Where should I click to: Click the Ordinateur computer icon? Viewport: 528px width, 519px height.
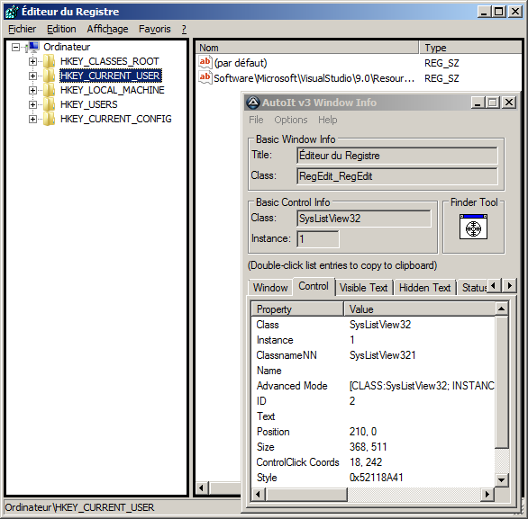pos(33,47)
